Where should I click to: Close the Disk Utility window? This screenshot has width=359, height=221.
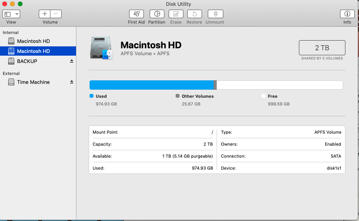point(5,4)
